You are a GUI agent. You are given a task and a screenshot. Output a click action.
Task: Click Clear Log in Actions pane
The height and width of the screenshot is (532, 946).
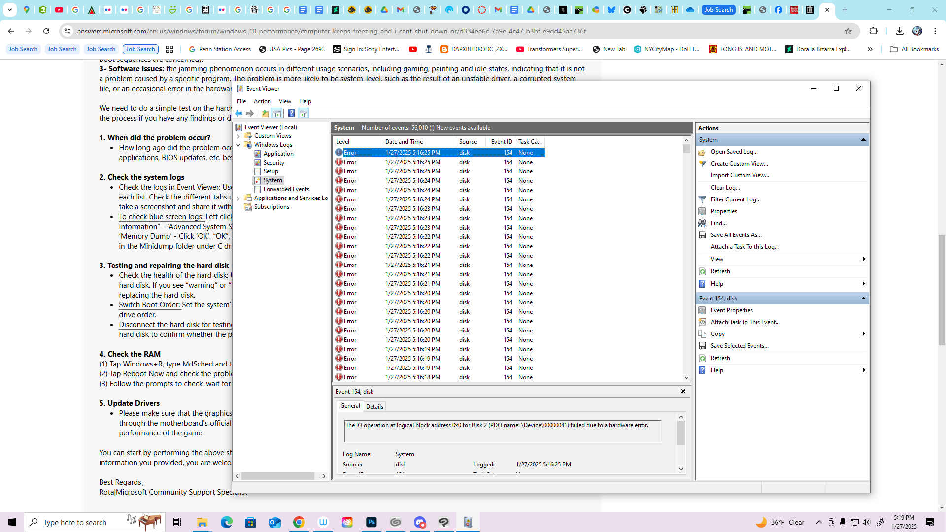tap(725, 188)
